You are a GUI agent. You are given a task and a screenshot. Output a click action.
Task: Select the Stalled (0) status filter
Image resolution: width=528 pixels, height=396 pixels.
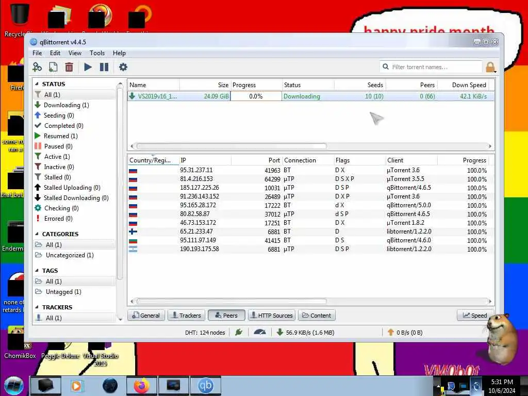[x=74, y=177]
